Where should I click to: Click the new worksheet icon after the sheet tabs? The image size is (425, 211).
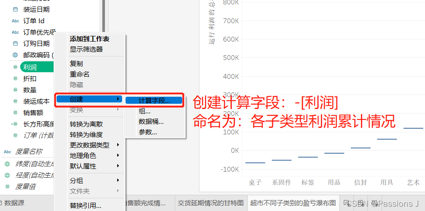pyautogui.click(x=347, y=203)
